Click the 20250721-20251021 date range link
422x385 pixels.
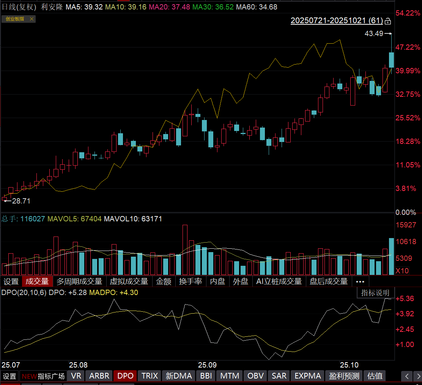point(337,21)
